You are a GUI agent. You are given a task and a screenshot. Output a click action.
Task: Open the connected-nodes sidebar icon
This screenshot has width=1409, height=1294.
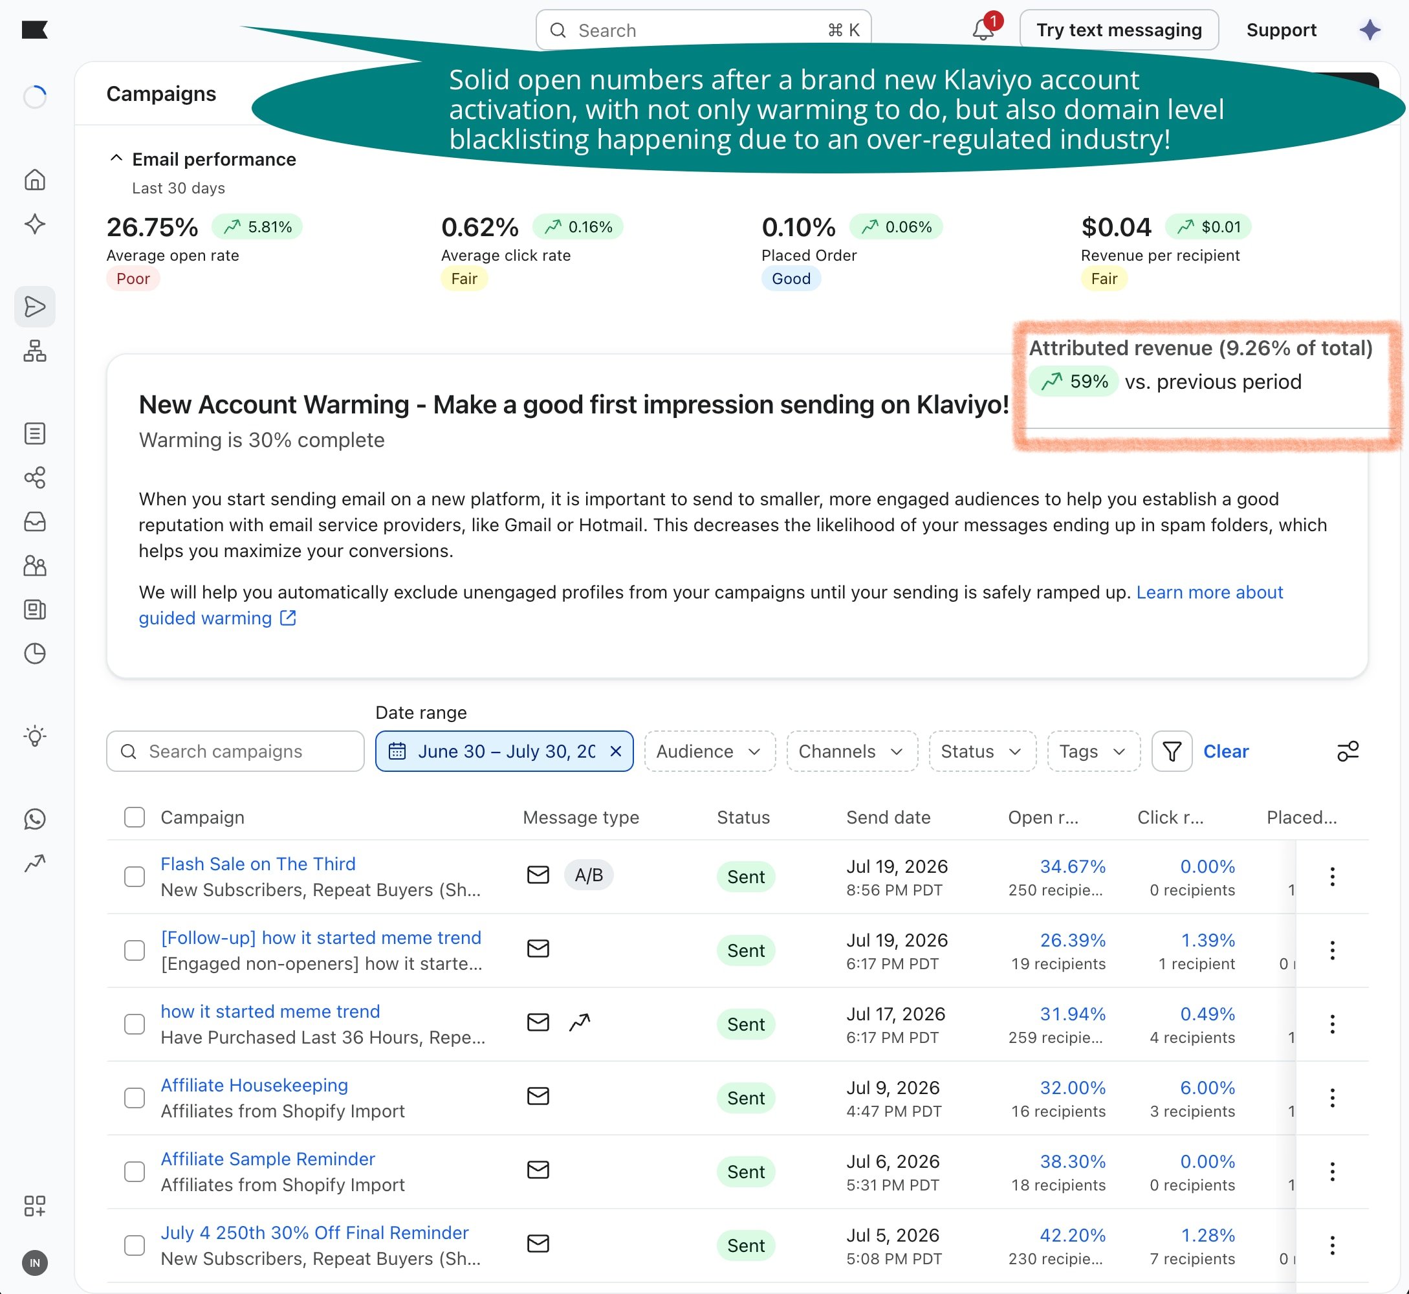click(x=34, y=477)
